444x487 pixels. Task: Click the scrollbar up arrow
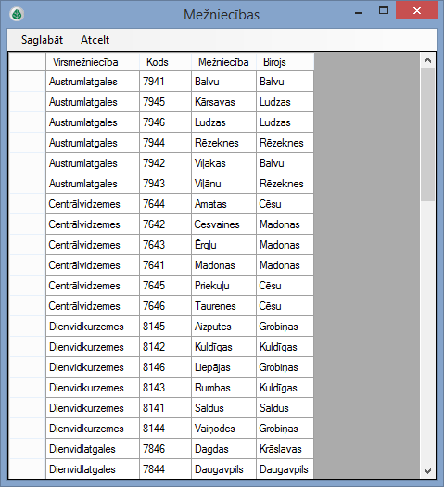[x=427, y=60]
